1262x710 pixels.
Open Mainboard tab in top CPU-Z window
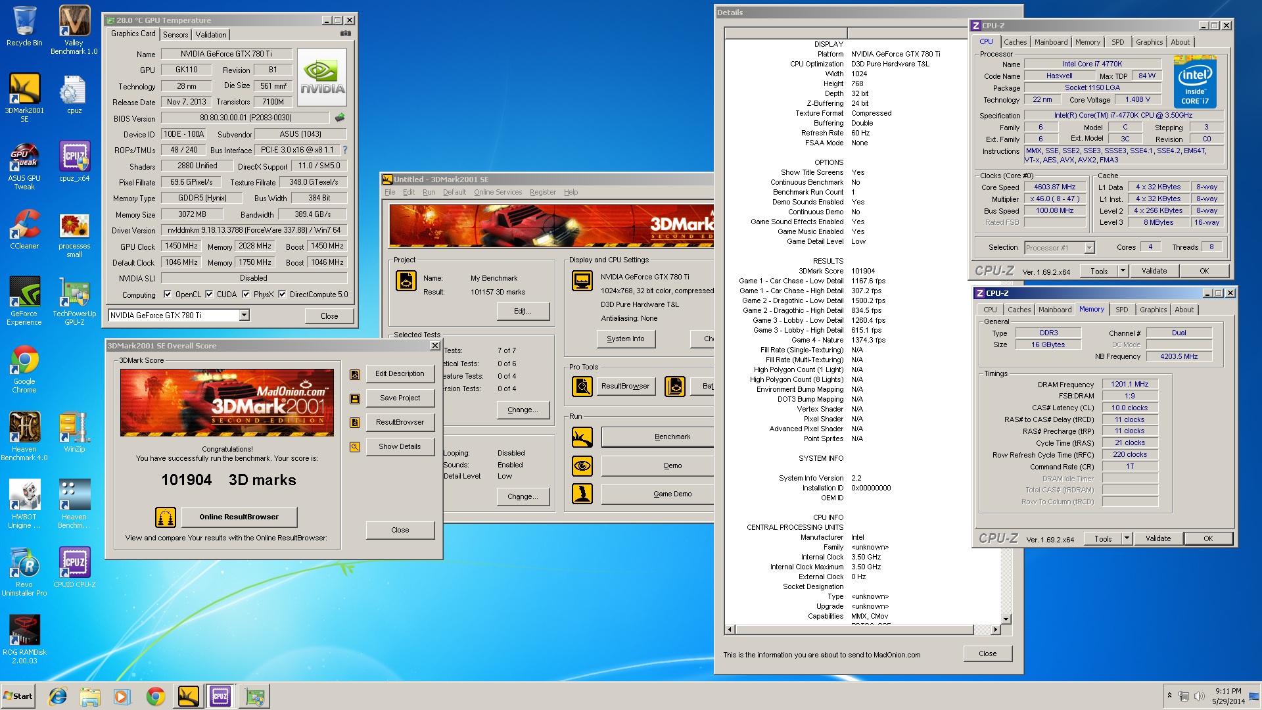coord(1051,42)
